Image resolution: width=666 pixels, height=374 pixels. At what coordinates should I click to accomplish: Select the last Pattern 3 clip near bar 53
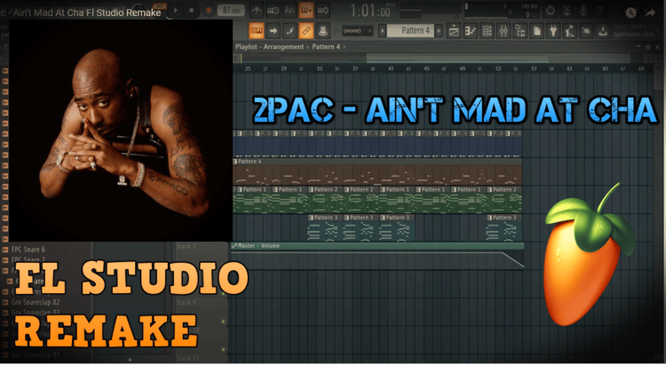click(504, 228)
